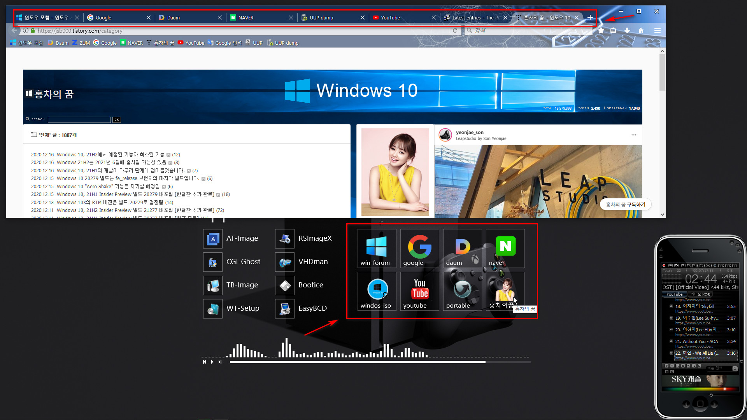Viewport: 747px width, 420px height.
Task: Open a new tab with plus button
Action: 590,17
